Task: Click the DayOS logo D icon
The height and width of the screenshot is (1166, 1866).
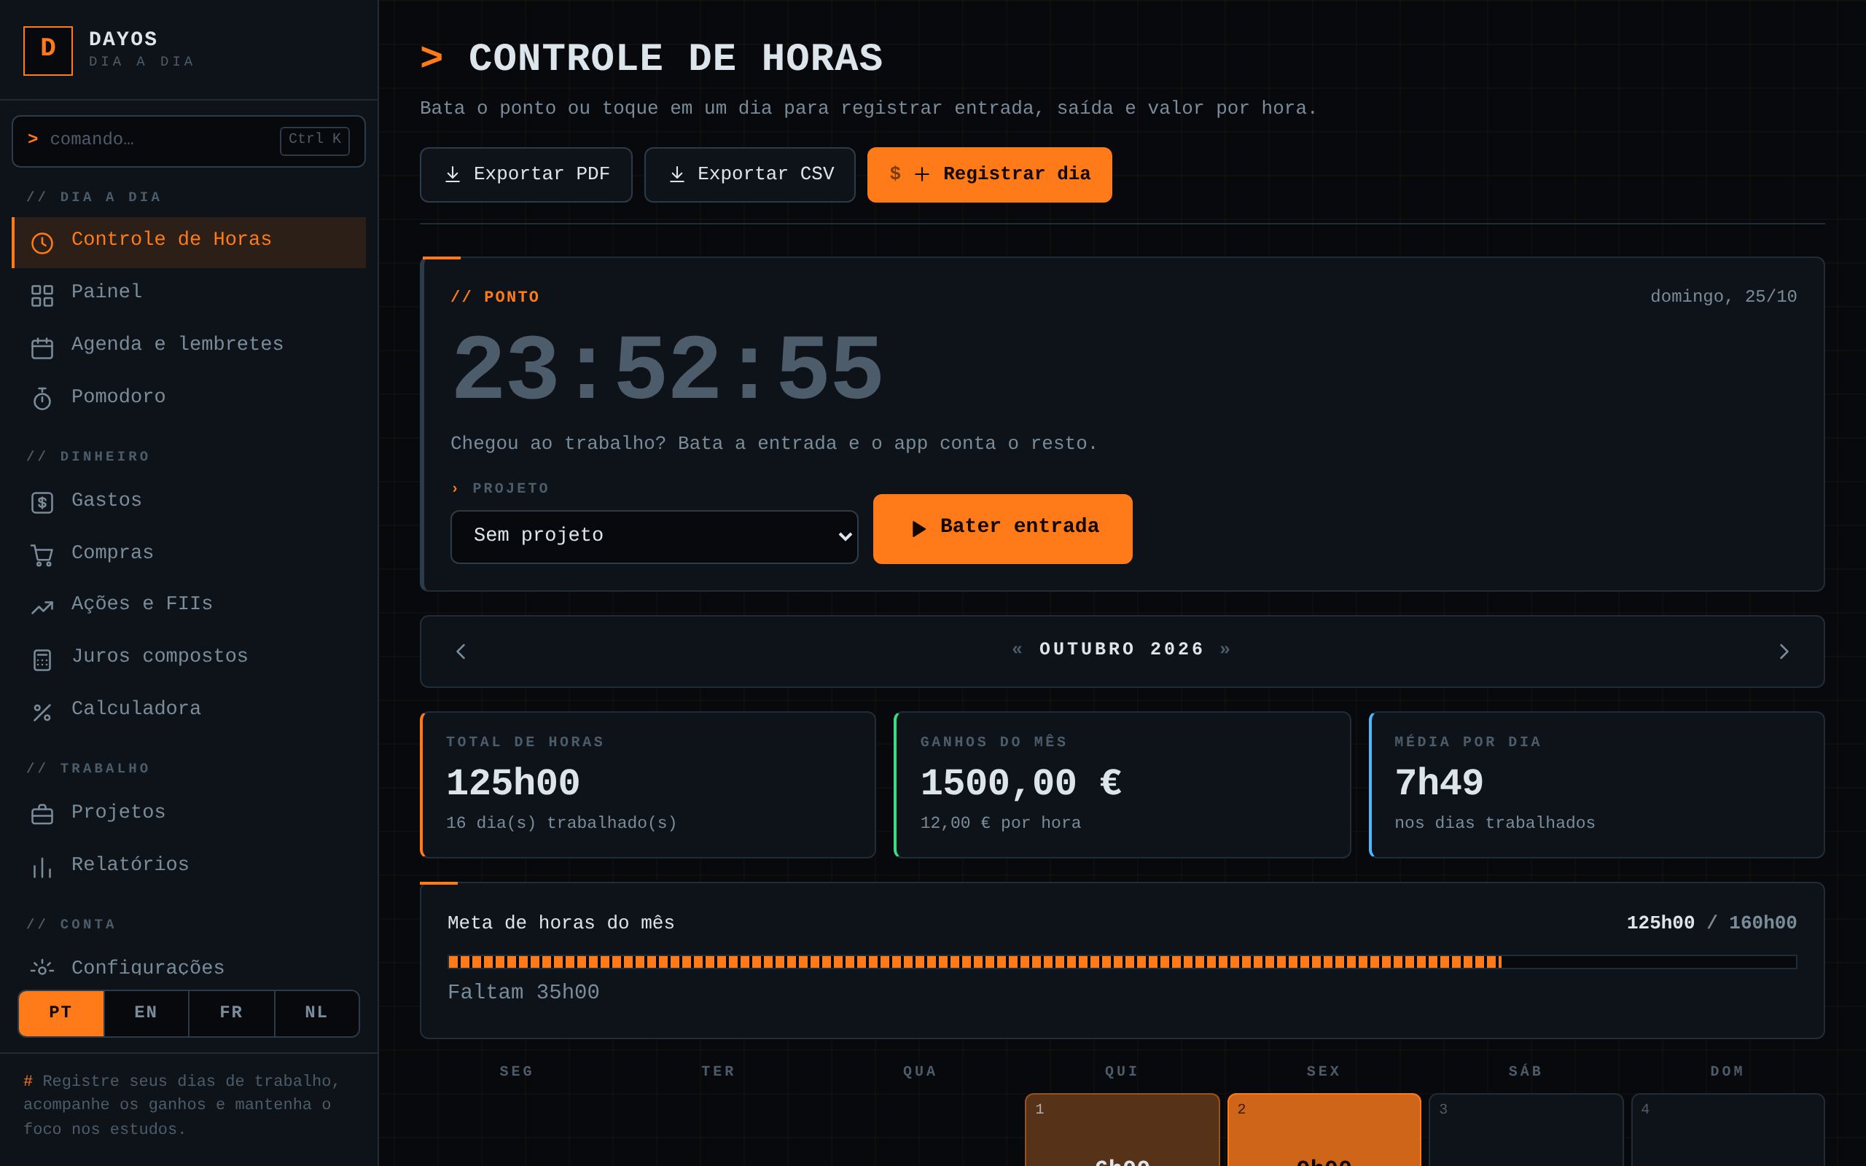Action: [48, 51]
